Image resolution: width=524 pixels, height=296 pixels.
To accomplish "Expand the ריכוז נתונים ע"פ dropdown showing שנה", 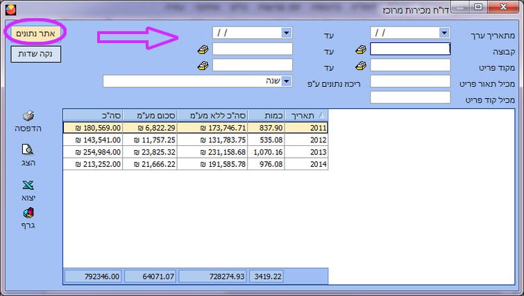I will 286,81.
